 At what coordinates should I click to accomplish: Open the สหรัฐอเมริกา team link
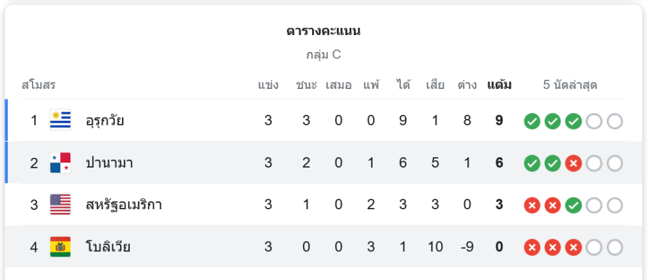tap(124, 205)
